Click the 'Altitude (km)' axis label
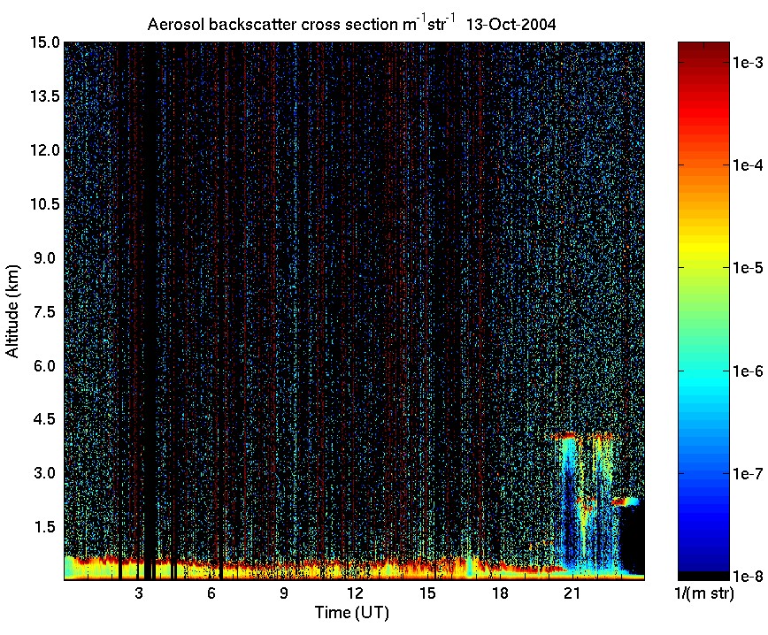 coord(12,311)
